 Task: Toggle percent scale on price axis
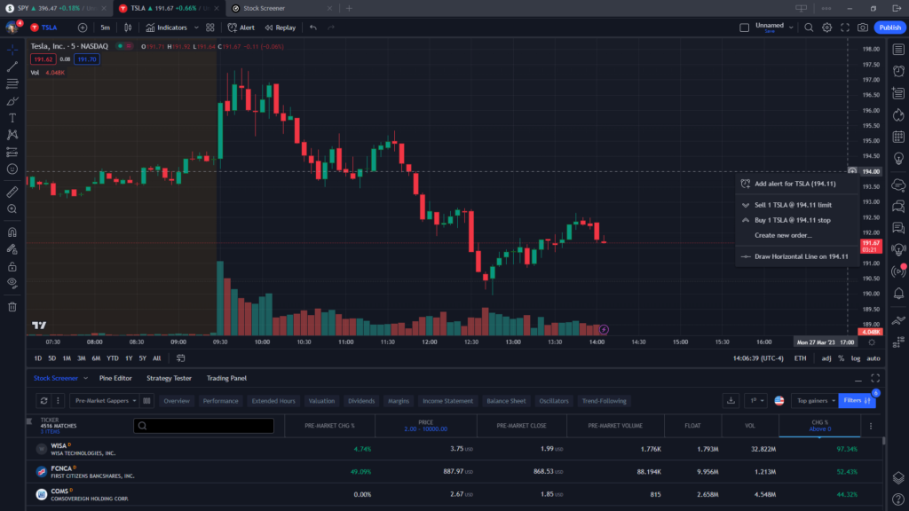point(841,358)
